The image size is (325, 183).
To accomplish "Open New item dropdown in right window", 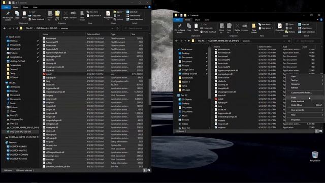I will [x=265, y=24].
